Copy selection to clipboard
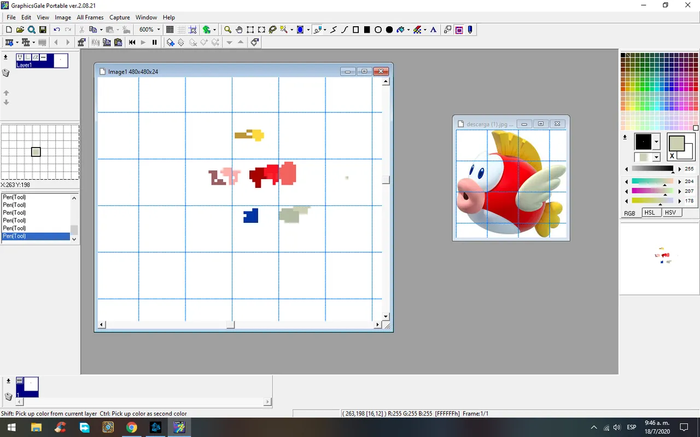The height and width of the screenshot is (437, 700). click(x=93, y=29)
